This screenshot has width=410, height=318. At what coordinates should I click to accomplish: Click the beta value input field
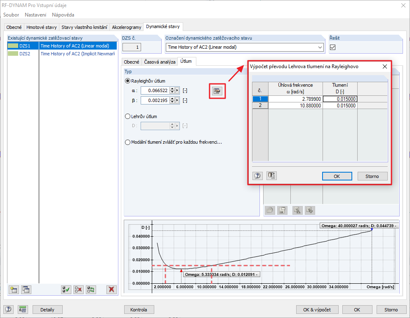point(156,100)
